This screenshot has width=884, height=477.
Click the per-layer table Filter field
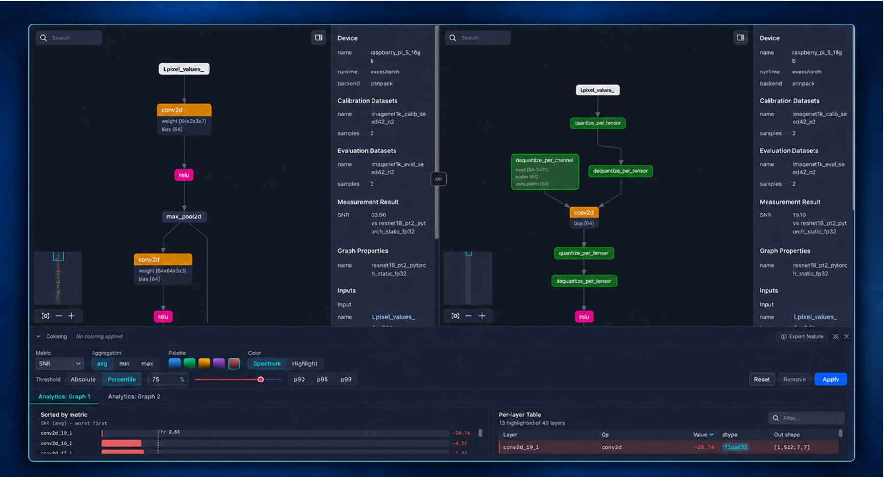pos(807,418)
